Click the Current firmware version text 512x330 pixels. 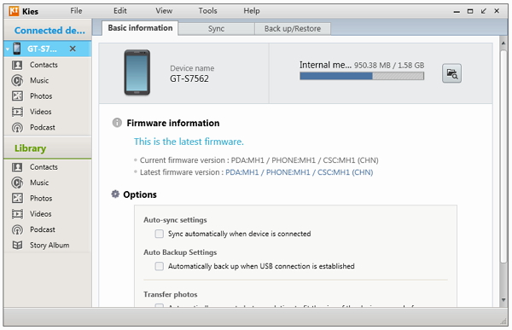259,160
